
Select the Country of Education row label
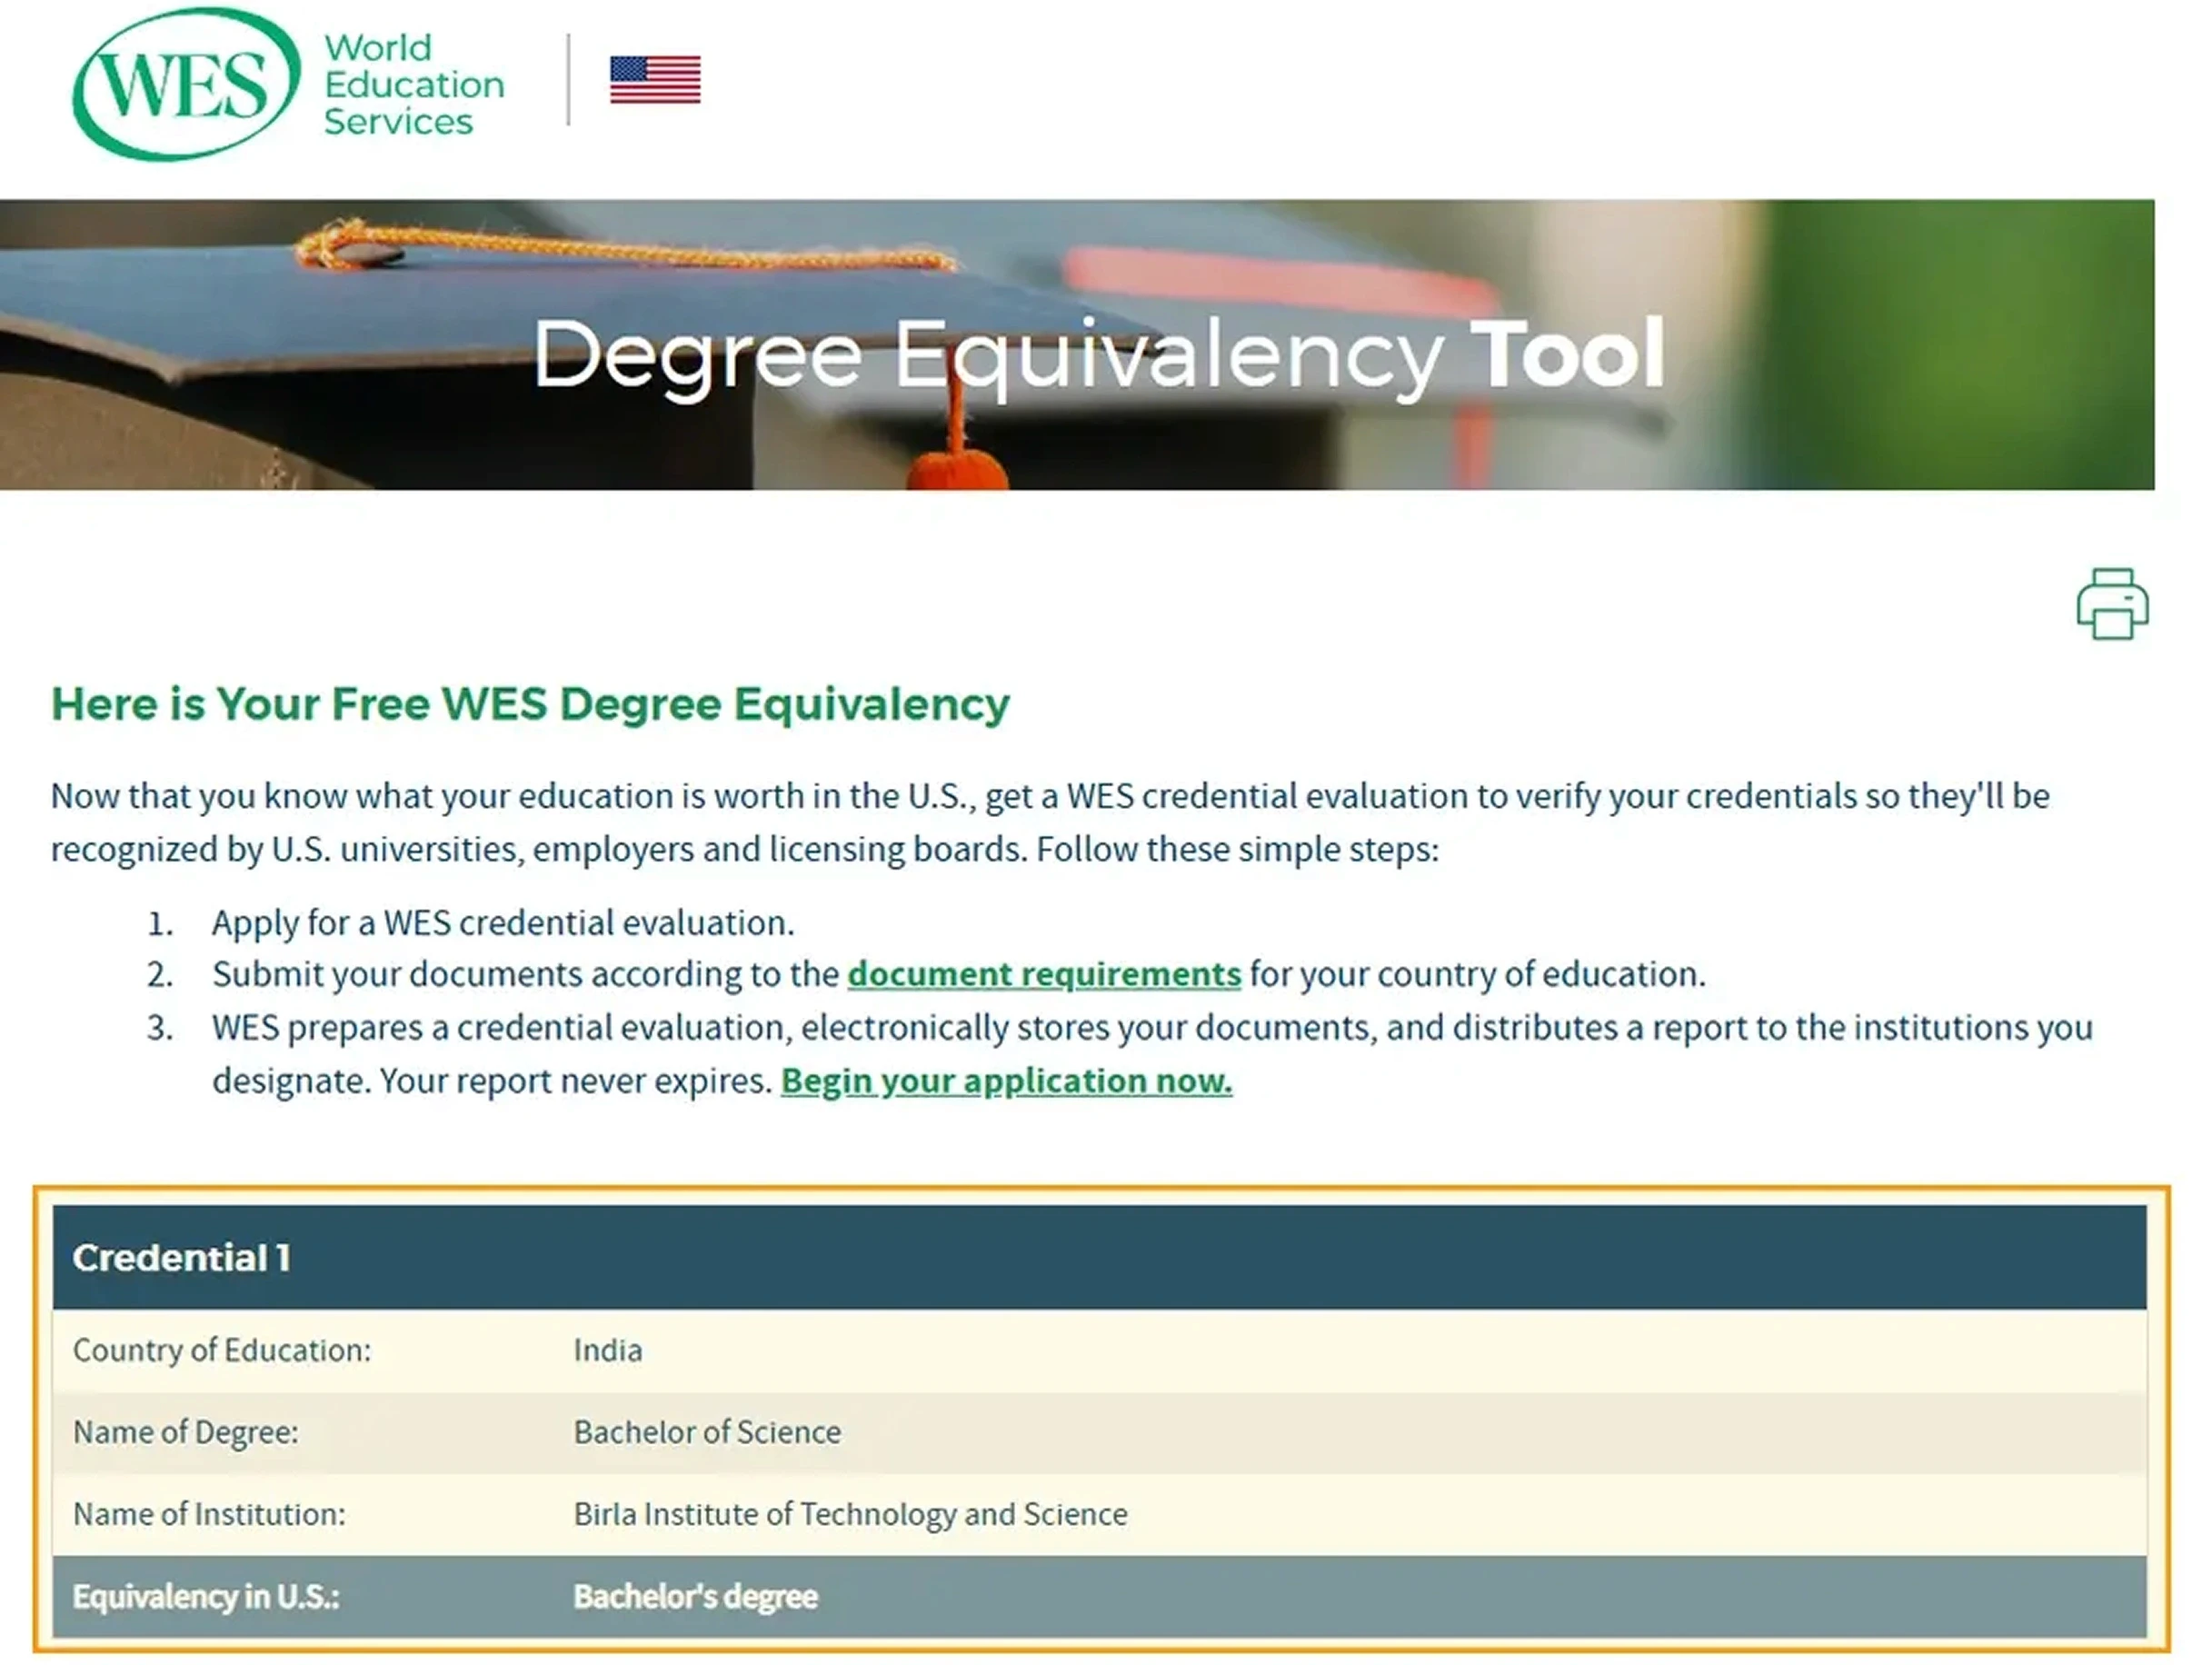coord(222,1351)
